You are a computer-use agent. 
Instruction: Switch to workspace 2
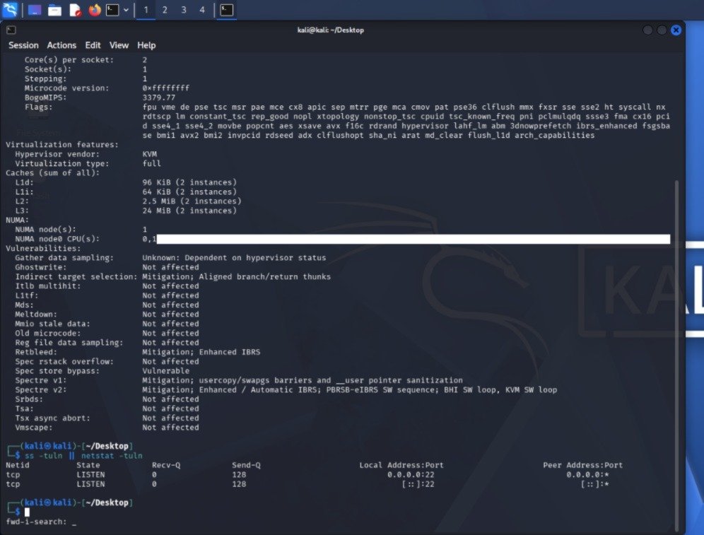coord(165,10)
